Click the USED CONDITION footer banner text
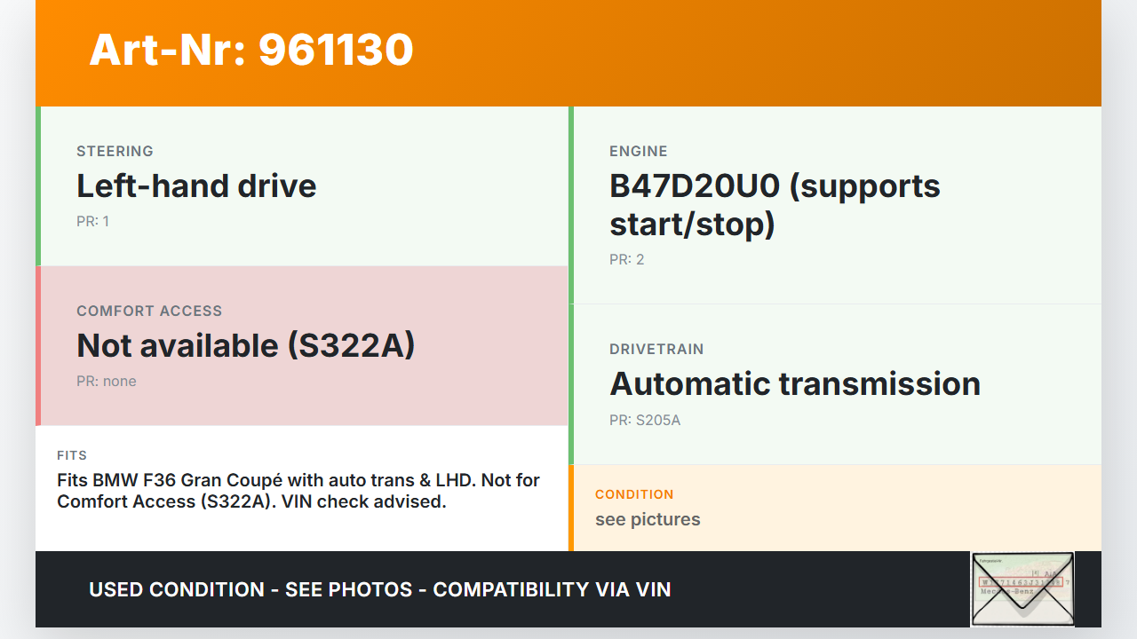This screenshot has height=639, width=1137. 379,589
